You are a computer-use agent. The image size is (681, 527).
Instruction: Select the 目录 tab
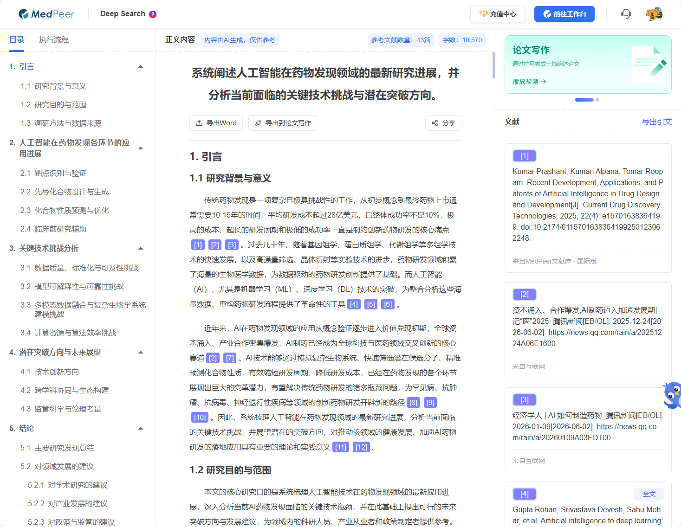click(x=17, y=40)
